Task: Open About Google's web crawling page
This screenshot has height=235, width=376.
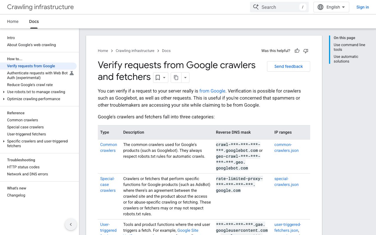Action: [x=31, y=45]
